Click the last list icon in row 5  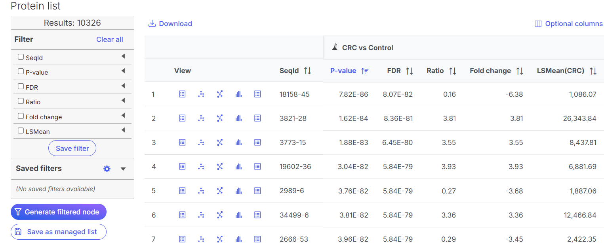257,191
